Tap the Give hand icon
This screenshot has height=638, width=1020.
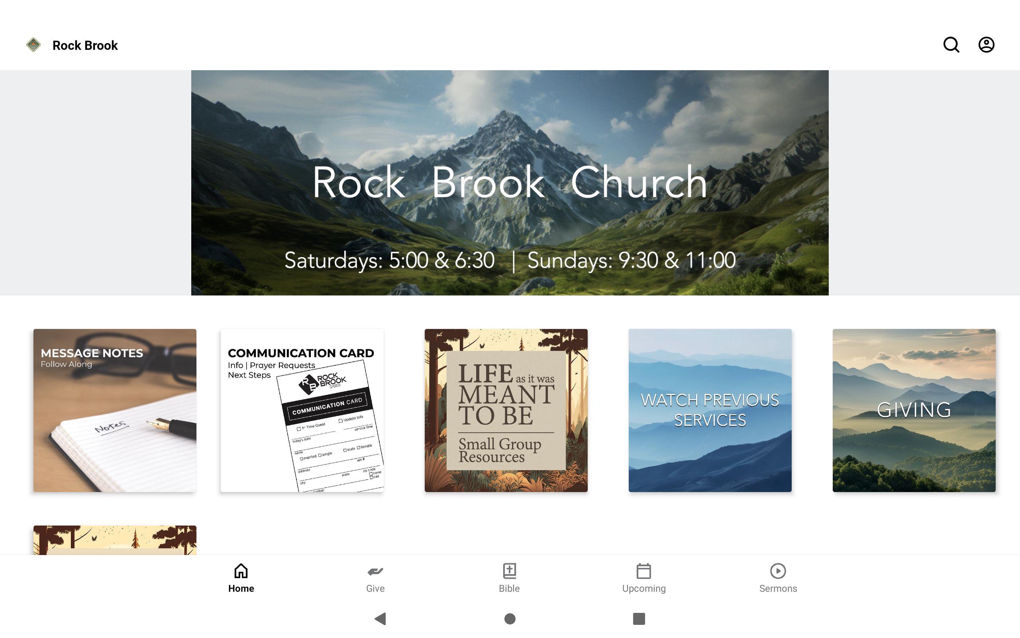coord(375,571)
